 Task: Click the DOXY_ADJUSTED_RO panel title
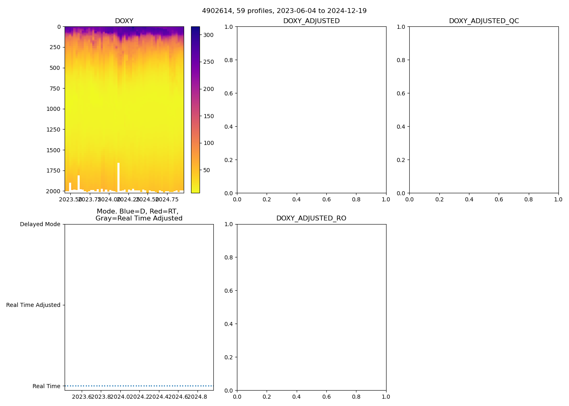point(311,218)
